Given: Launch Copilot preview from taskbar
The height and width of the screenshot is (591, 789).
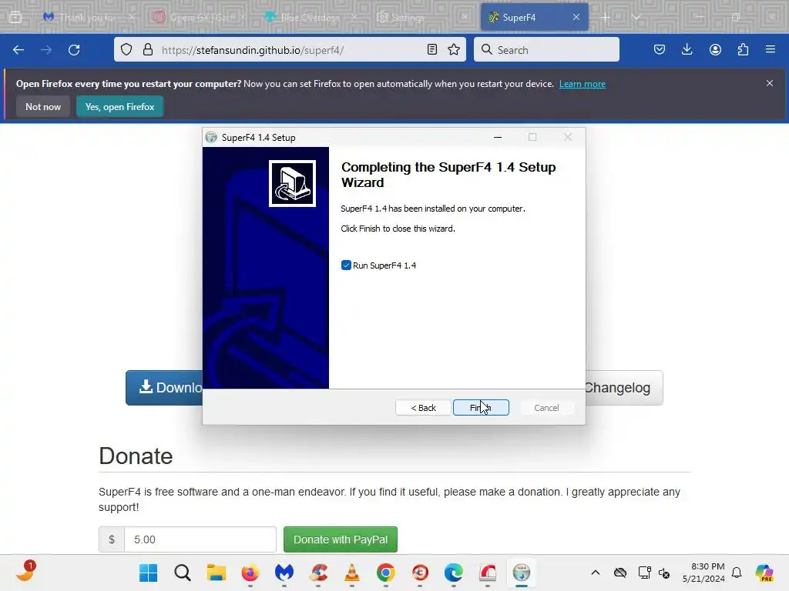Looking at the screenshot, I should point(764,573).
